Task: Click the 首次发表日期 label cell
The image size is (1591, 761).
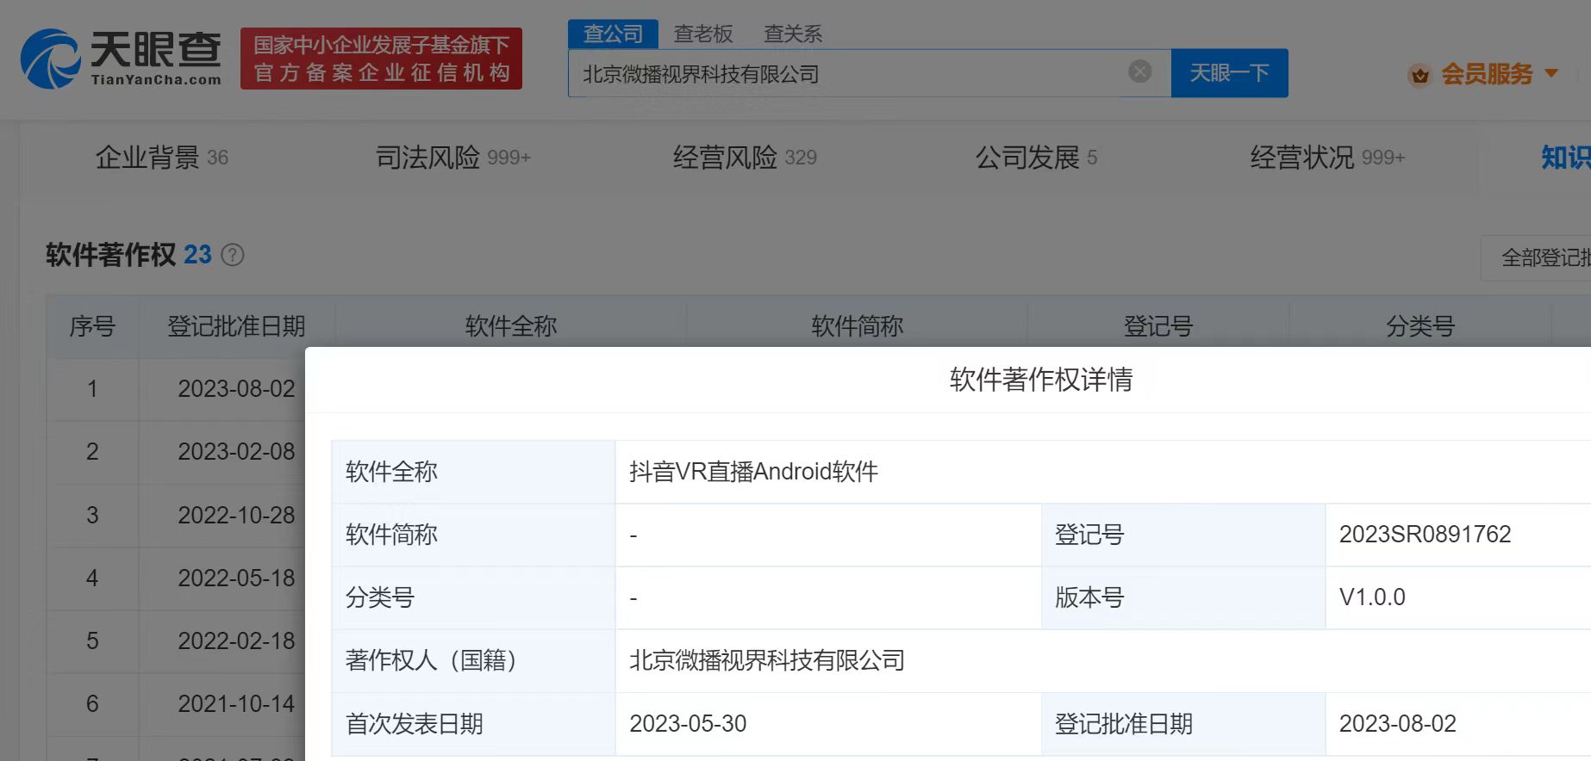Action: 473,724
